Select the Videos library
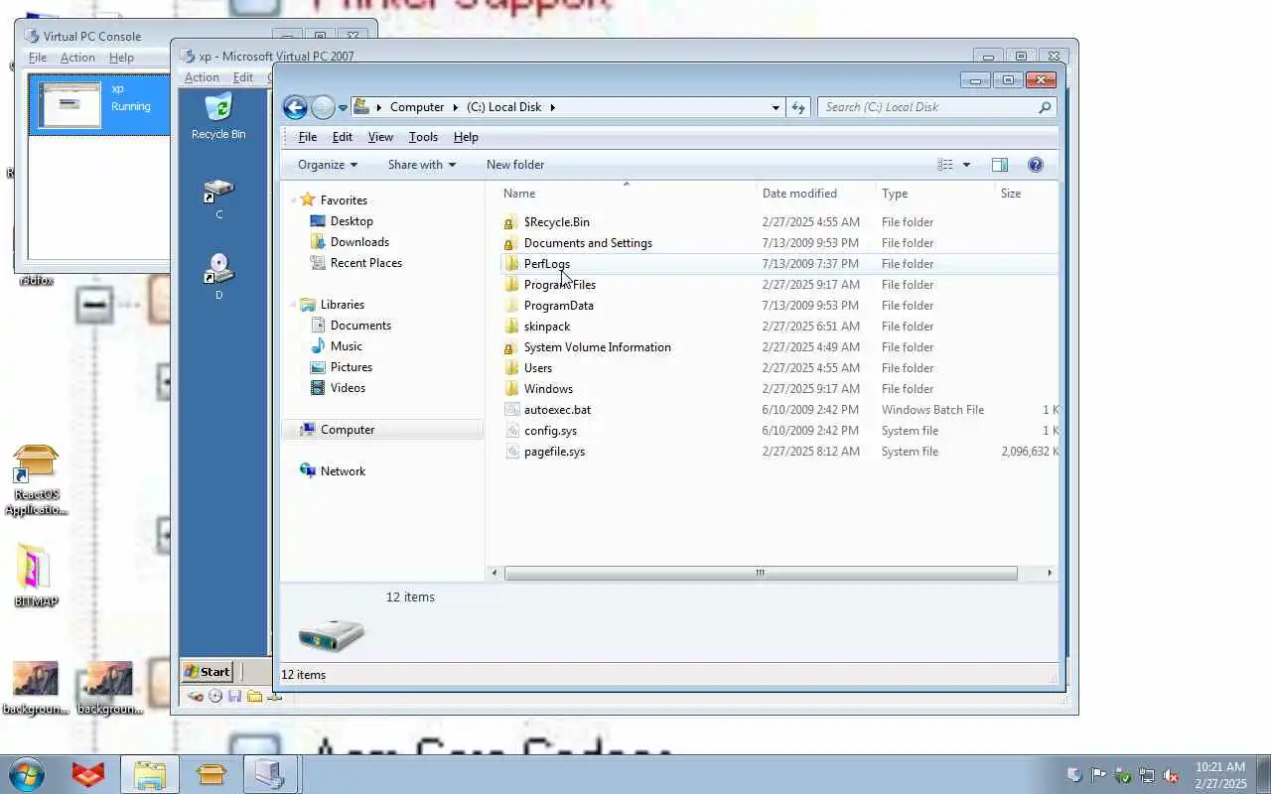This screenshot has height=794, width=1271. (x=348, y=388)
